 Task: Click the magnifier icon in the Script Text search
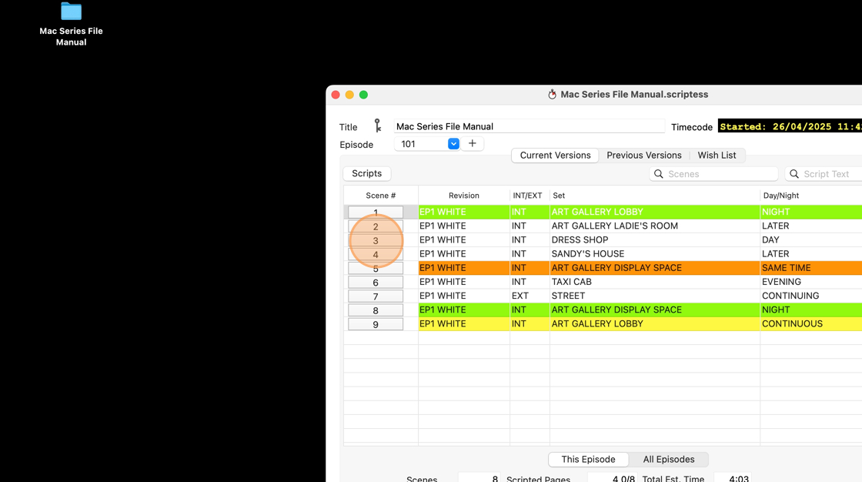pos(794,174)
